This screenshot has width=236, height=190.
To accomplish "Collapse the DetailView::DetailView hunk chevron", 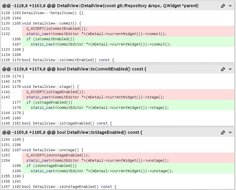I will coord(230,6).
